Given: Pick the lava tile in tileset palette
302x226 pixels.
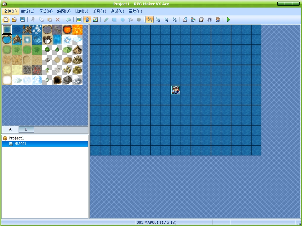Looking at the screenshot, I should click(77, 30).
